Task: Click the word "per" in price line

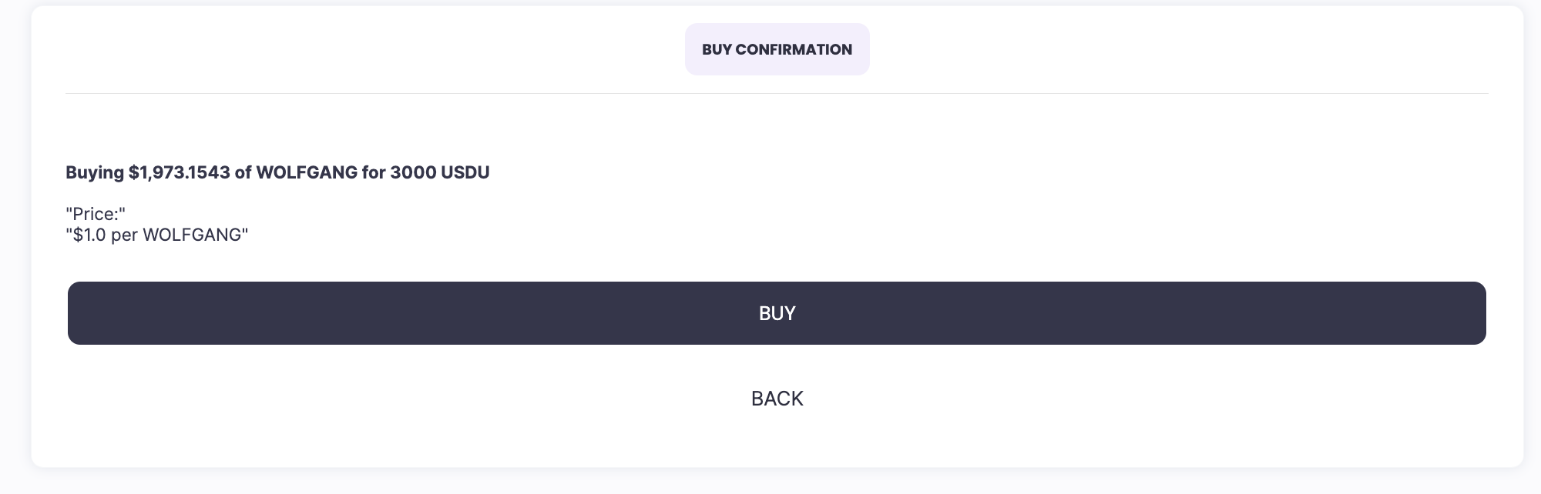Action: pyautogui.click(x=125, y=235)
